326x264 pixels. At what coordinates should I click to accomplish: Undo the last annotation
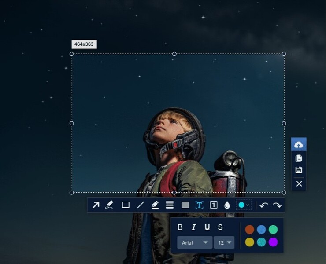pyautogui.click(x=264, y=205)
